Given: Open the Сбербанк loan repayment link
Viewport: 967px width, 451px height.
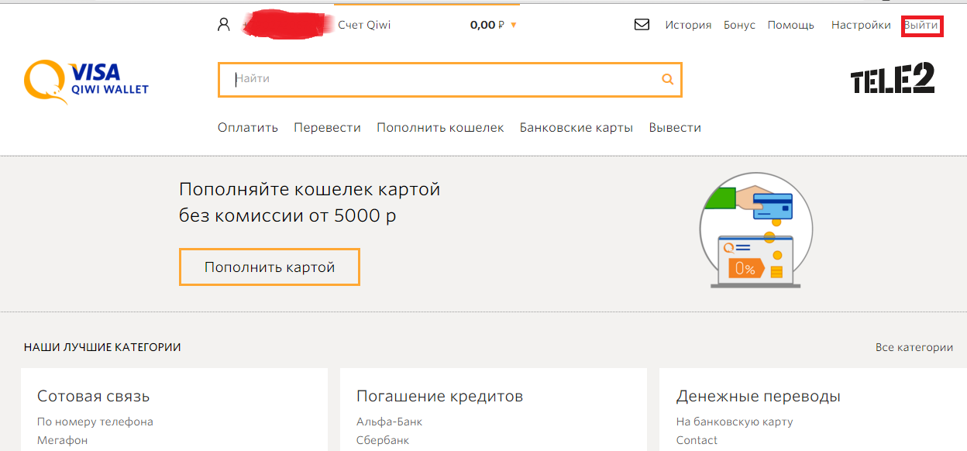Looking at the screenshot, I should click(383, 440).
